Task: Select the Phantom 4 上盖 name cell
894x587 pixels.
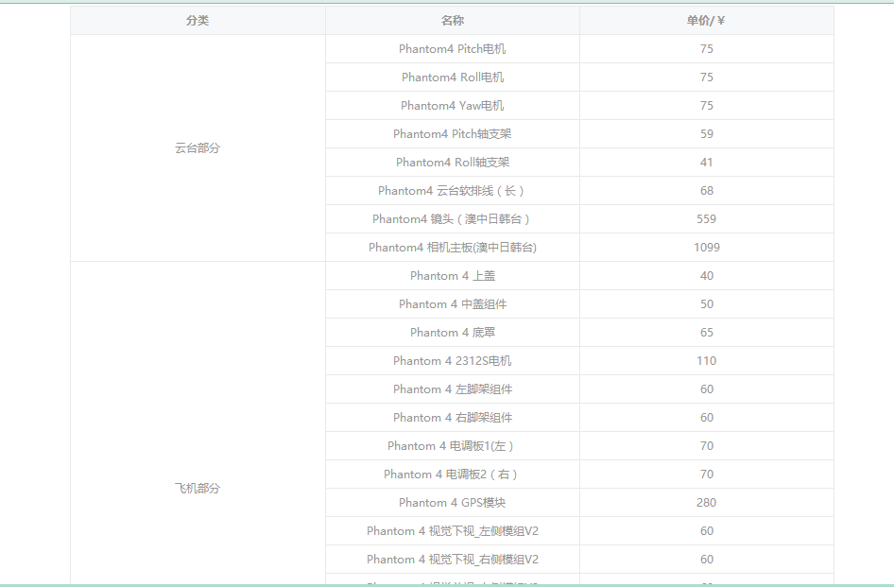Action: 452,275
